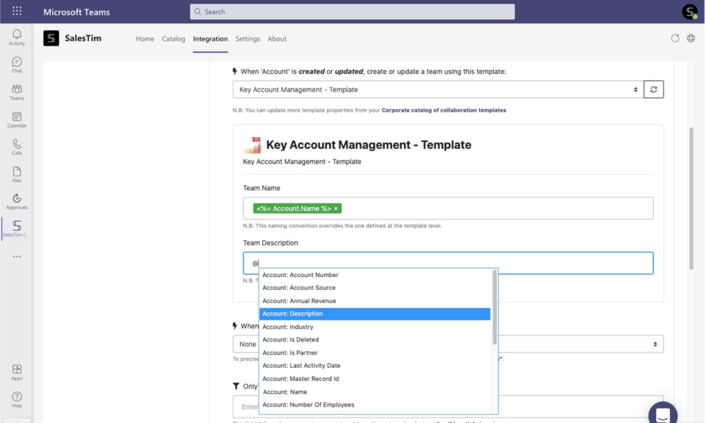Pick Account: Is Partner suggestion
Viewport: 705px width, 423px height.
tap(375, 353)
